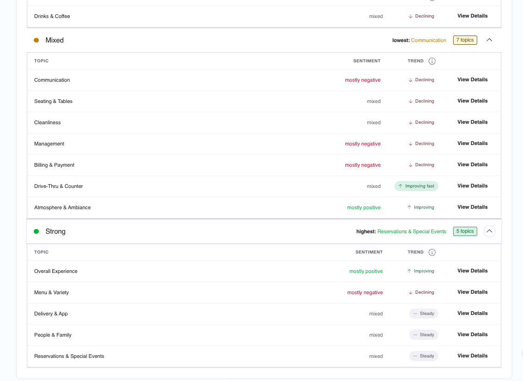The height and width of the screenshot is (381, 523).
Task: View details in Reservations & Special Events row
Action: point(472,356)
